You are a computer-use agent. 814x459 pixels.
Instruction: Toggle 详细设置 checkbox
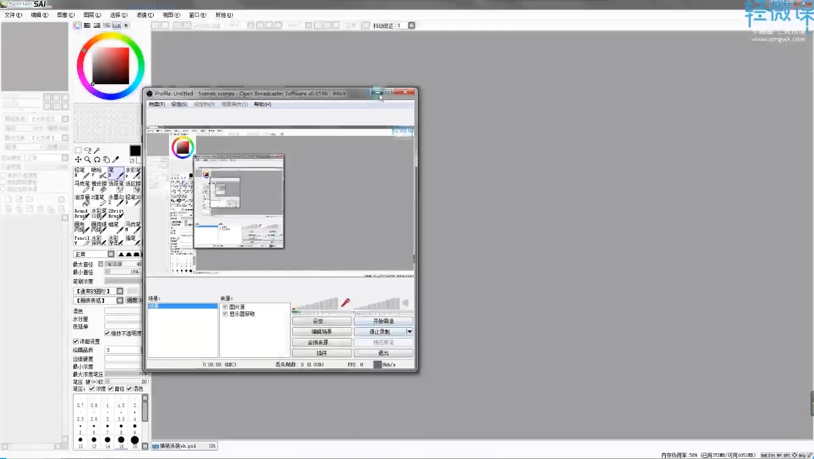pos(76,341)
